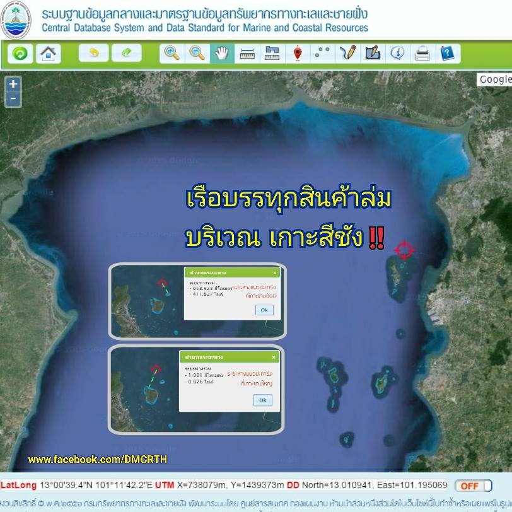Close the upper inset distance dialog
The height and width of the screenshot is (512, 512).
pyautogui.click(x=275, y=272)
